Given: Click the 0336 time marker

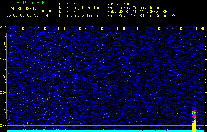Looking at the screenshot, I should tap(121, 28).
